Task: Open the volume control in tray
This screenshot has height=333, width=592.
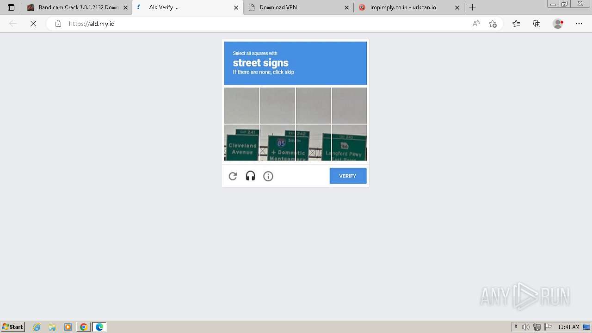Action: (x=526, y=327)
